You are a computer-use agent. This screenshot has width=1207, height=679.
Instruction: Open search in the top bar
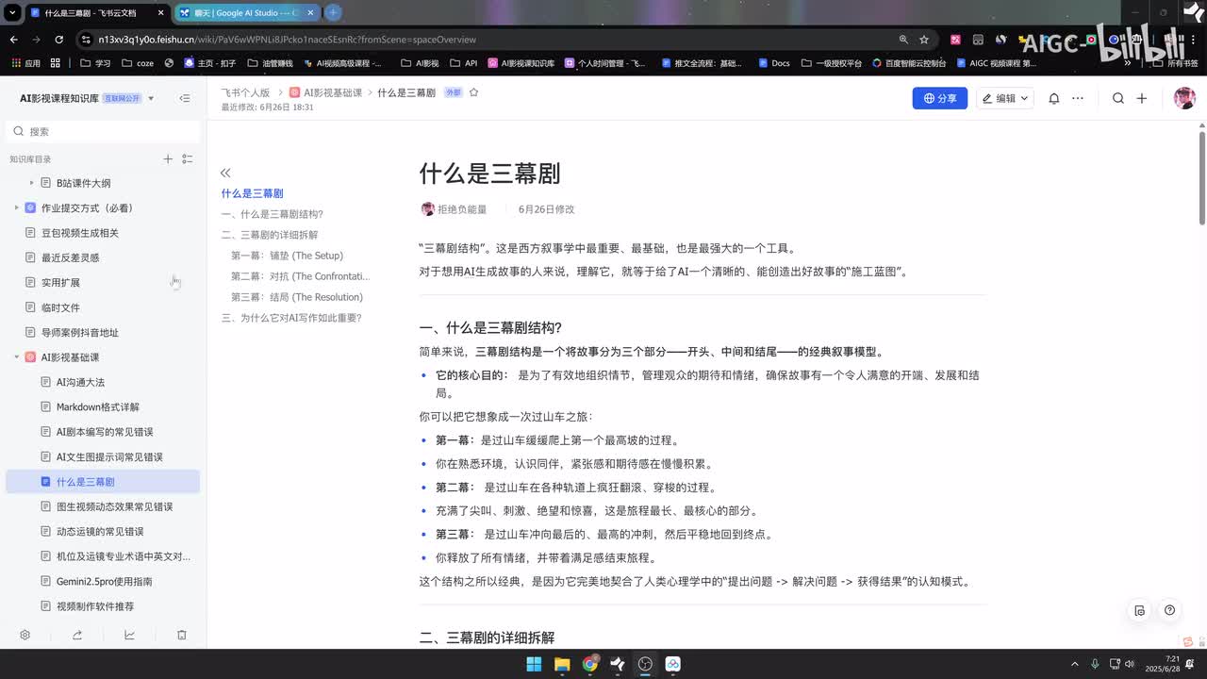coord(1118,98)
